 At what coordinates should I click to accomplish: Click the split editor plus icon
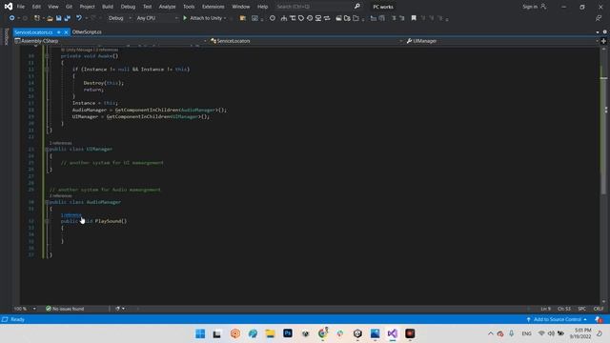603,41
